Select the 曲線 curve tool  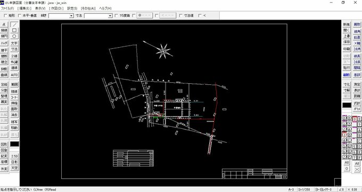[4, 75]
